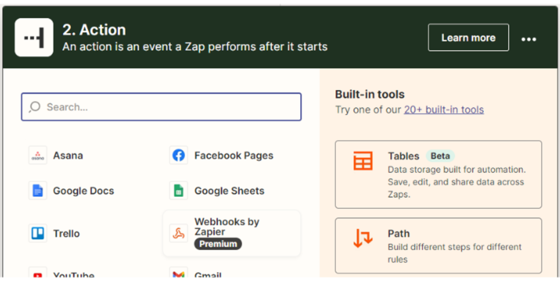Choose Asana app label

68,156
